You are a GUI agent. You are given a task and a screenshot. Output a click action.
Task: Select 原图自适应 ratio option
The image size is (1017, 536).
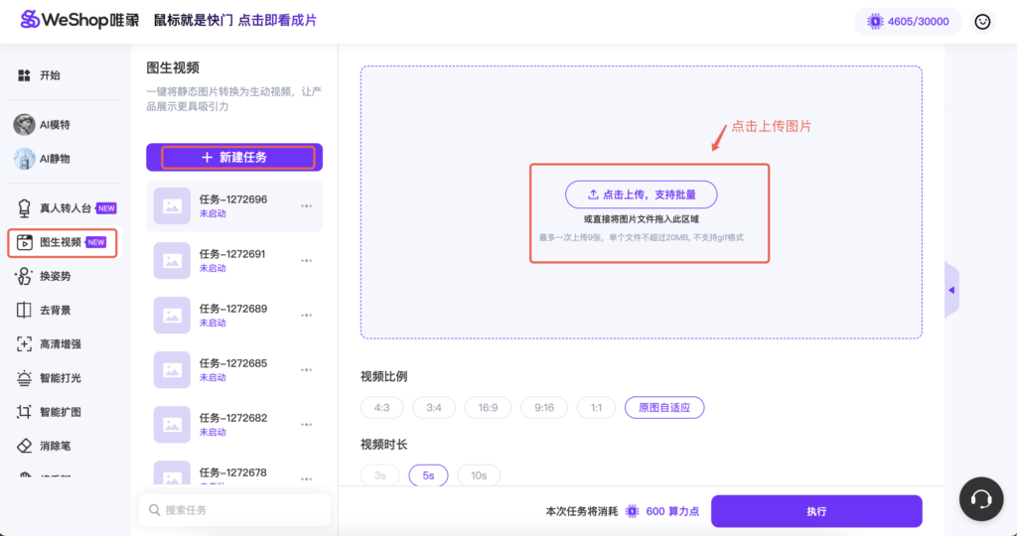[x=663, y=407]
